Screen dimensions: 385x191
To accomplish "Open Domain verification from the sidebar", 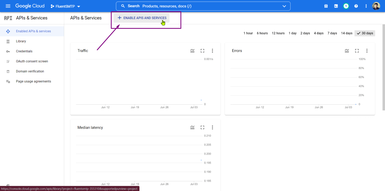I will tap(30, 71).
